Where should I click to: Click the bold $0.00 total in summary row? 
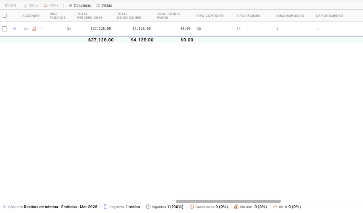coord(187,40)
